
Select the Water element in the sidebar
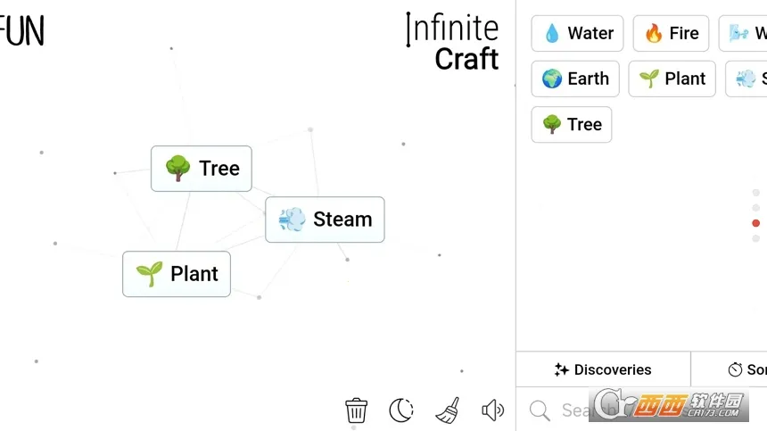(x=577, y=34)
